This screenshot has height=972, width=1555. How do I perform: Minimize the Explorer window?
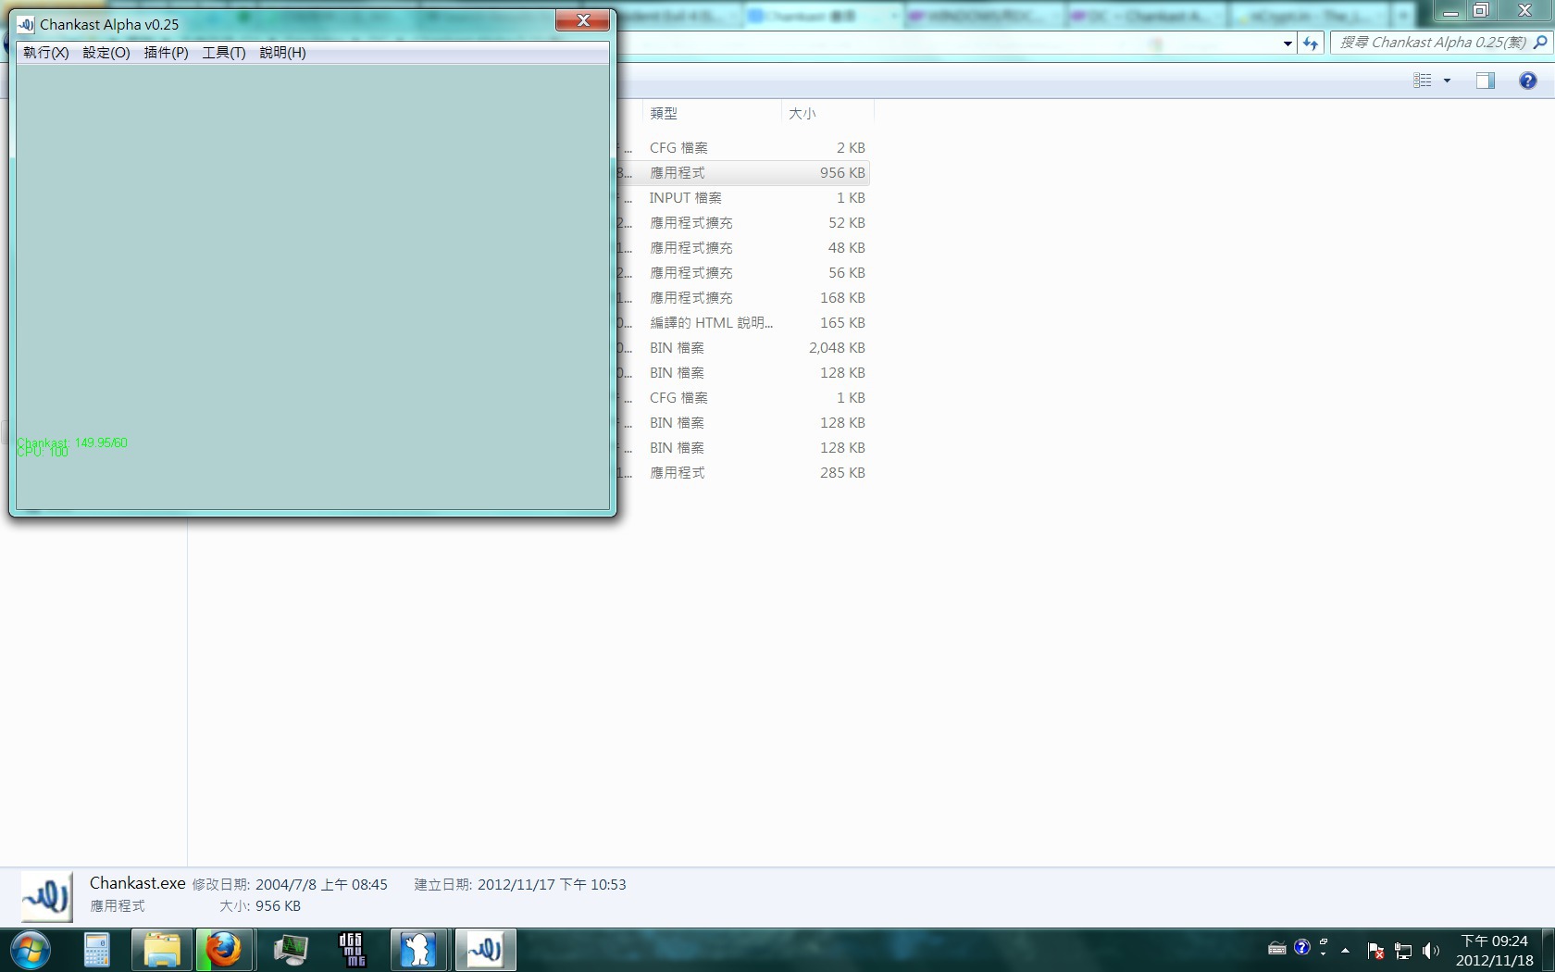(x=1450, y=11)
